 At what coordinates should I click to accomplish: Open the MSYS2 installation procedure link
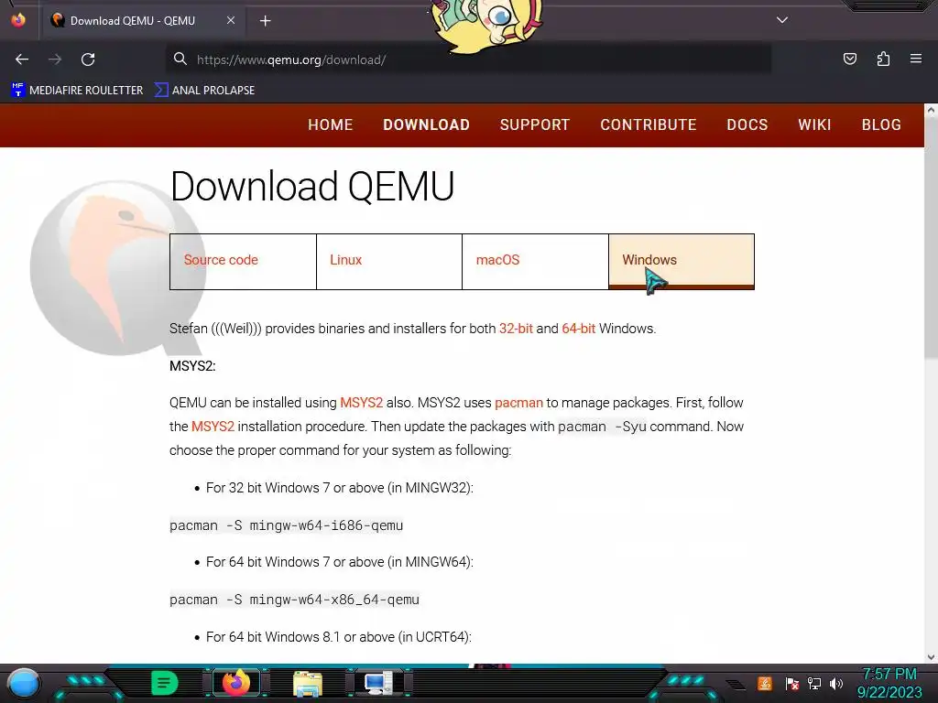point(213,427)
